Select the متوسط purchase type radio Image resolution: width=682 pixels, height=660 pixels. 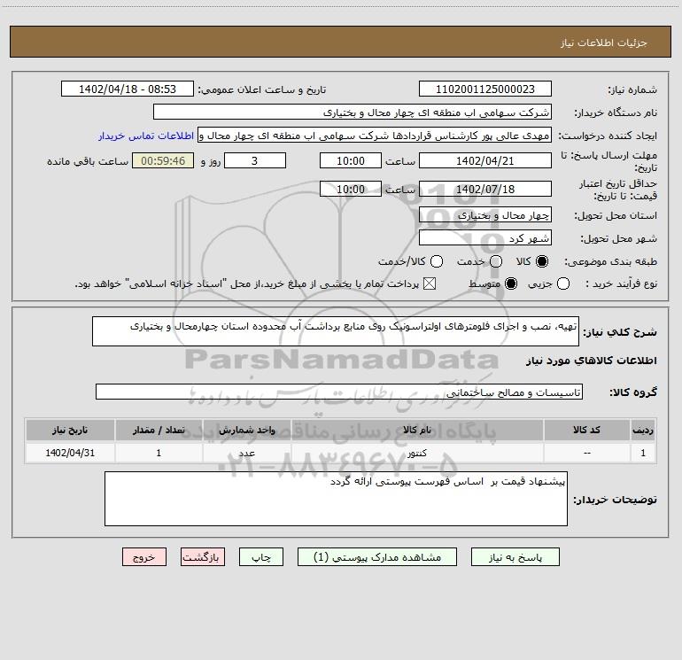tap(511, 283)
